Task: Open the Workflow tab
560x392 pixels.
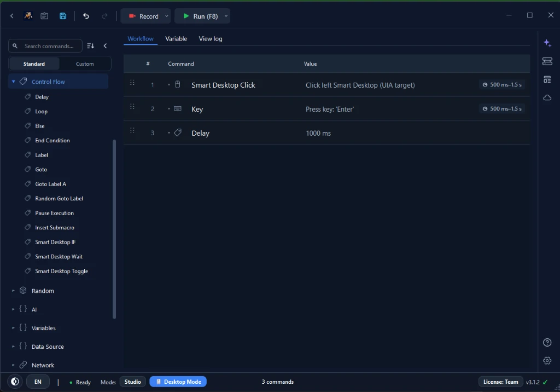Action: tap(141, 39)
